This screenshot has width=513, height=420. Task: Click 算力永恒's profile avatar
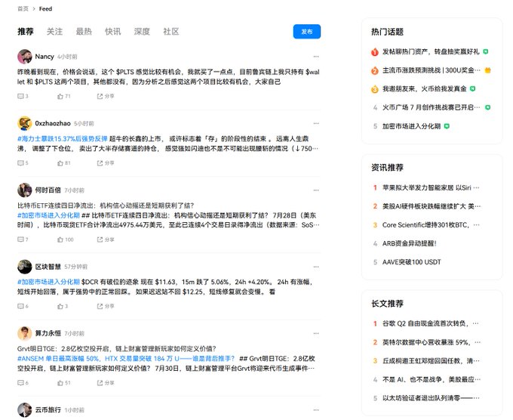click(25, 334)
